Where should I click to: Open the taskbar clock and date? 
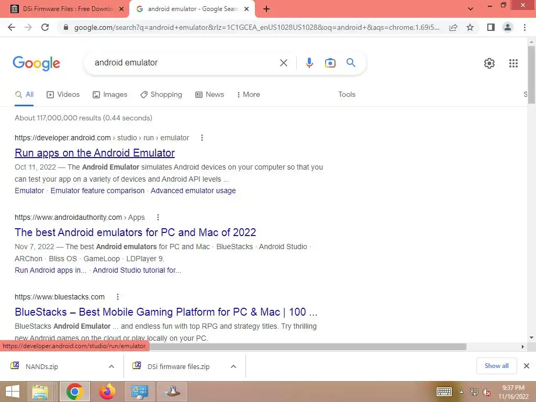[513, 392]
